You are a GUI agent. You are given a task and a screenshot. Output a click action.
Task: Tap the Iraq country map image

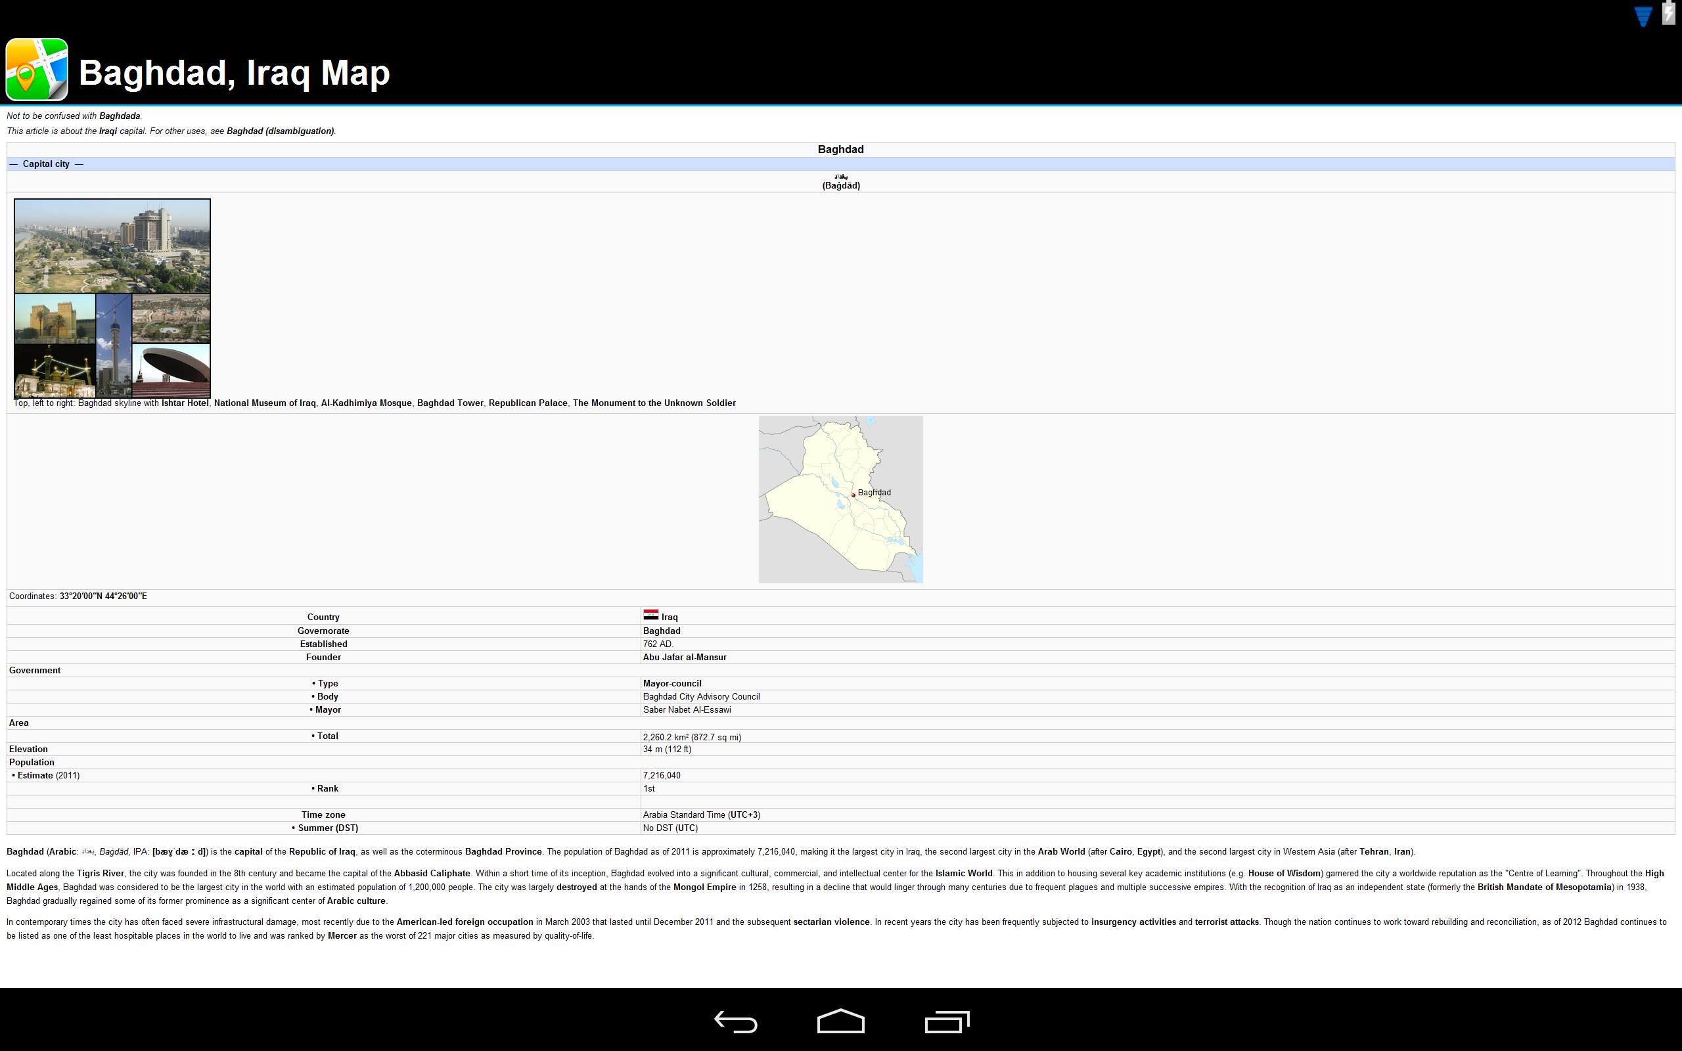click(x=840, y=499)
